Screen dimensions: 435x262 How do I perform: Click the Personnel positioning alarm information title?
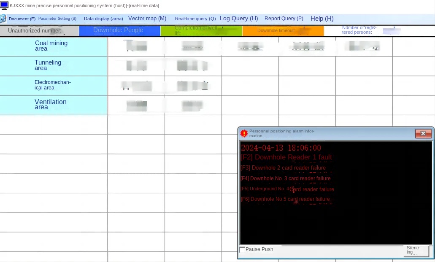(x=282, y=133)
